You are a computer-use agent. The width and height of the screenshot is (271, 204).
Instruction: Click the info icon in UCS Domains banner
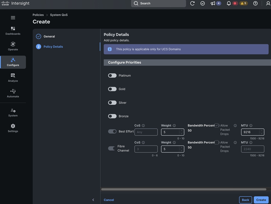pyautogui.click(x=110, y=49)
